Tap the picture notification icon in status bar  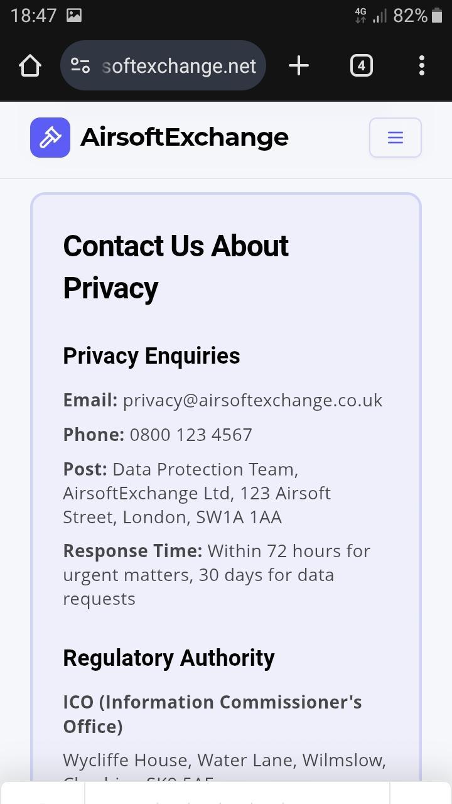click(74, 15)
